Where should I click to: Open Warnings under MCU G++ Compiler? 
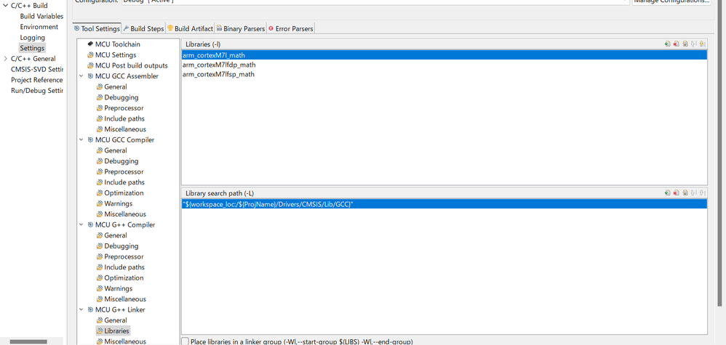click(114, 289)
